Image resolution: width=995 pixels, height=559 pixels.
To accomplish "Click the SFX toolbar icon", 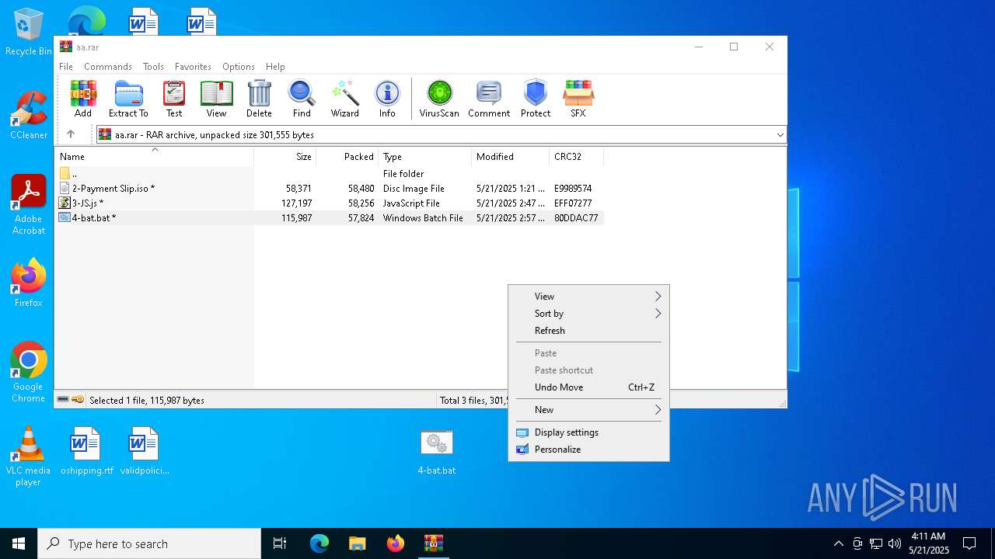I will (x=578, y=99).
